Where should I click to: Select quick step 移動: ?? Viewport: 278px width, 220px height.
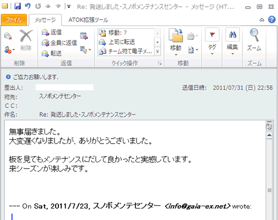coord(126,33)
